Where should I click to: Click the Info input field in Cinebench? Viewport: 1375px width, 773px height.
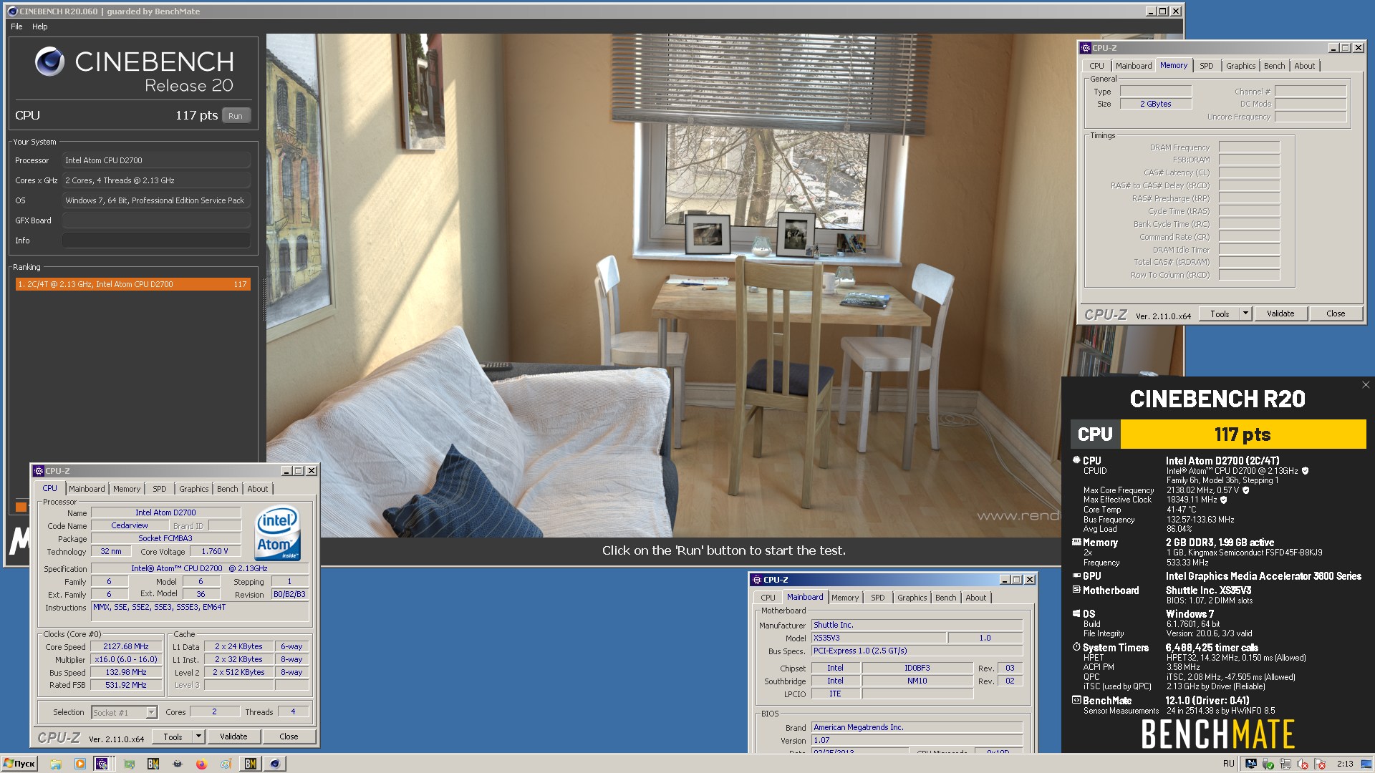[x=156, y=240]
